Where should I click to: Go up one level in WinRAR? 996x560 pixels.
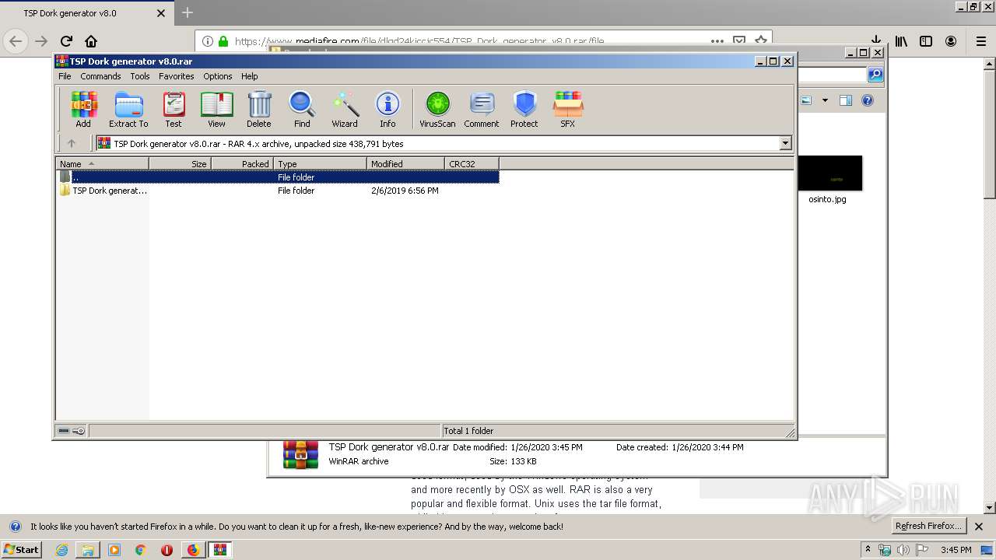[72, 143]
